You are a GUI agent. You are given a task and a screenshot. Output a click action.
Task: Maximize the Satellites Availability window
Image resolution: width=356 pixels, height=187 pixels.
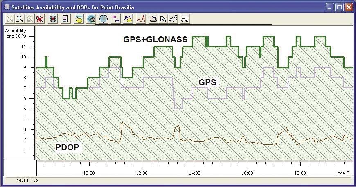(339, 7)
